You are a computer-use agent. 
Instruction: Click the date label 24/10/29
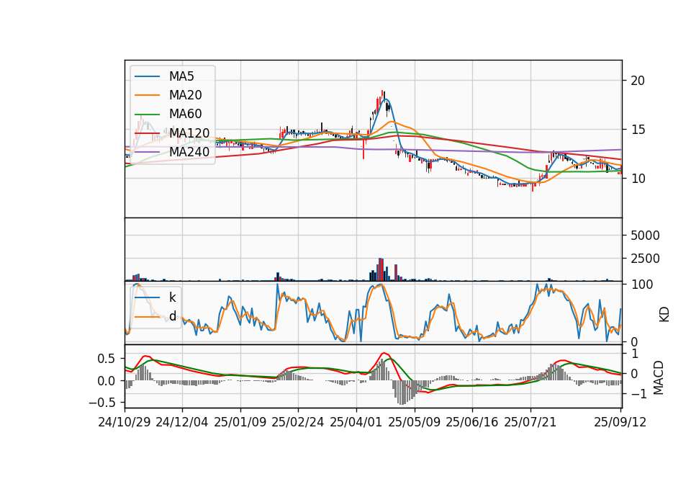tap(125, 422)
